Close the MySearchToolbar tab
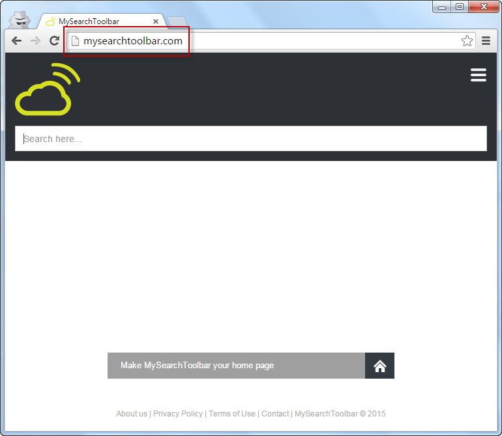502x436 pixels. coord(156,22)
